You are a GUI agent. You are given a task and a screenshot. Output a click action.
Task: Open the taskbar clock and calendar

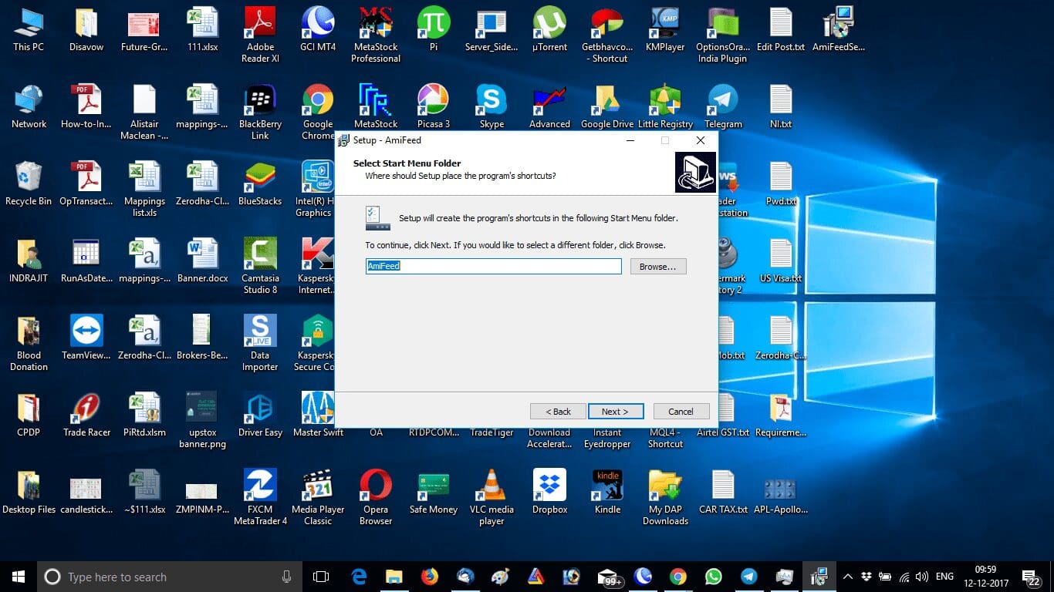click(985, 577)
